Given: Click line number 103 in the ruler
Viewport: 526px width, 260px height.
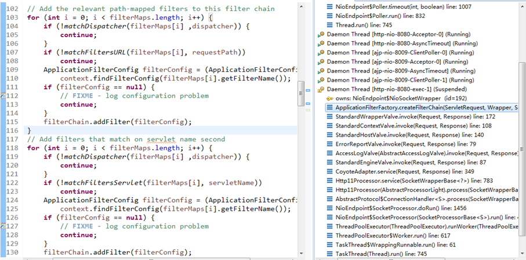Looking at the screenshot, I should [x=12, y=17].
